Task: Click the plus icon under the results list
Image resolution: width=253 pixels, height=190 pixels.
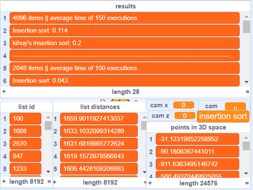Action: 4,91
